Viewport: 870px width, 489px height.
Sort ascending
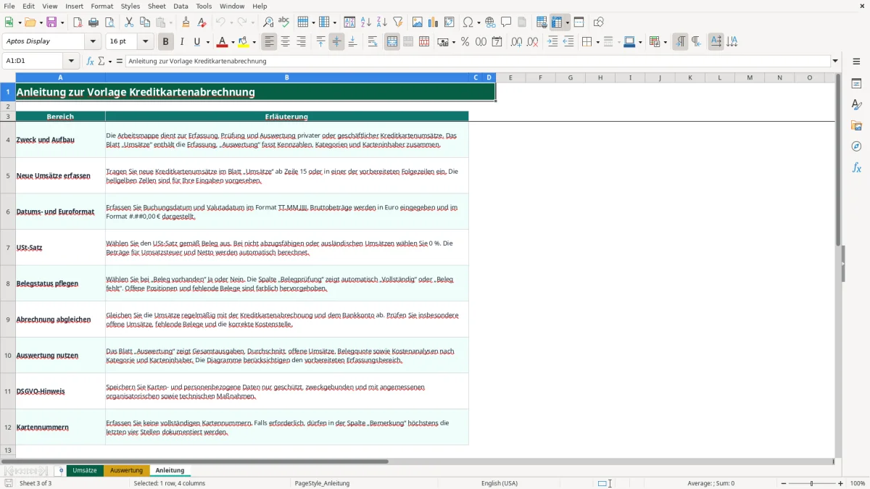click(x=366, y=22)
